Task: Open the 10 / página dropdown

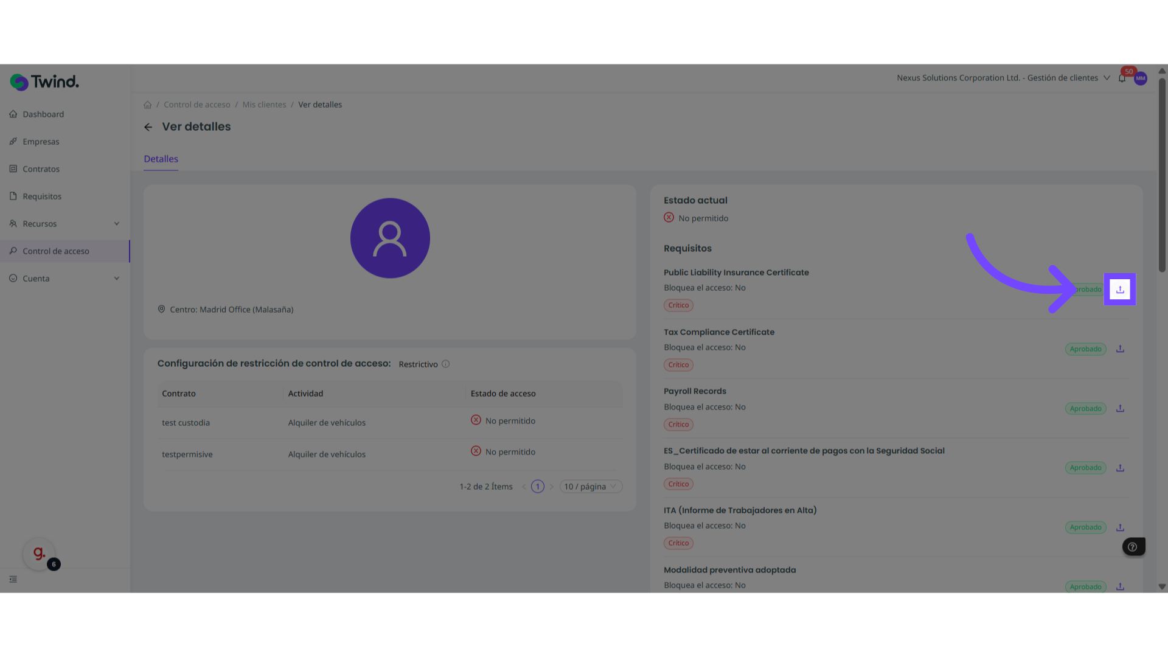Action: pos(590,487)
